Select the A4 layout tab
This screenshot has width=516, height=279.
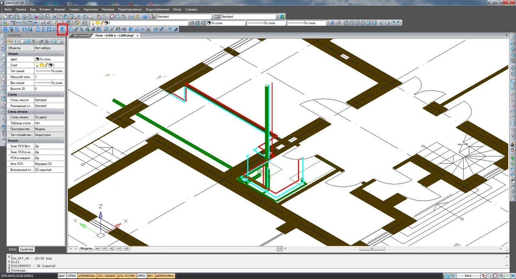click(97, 248)
